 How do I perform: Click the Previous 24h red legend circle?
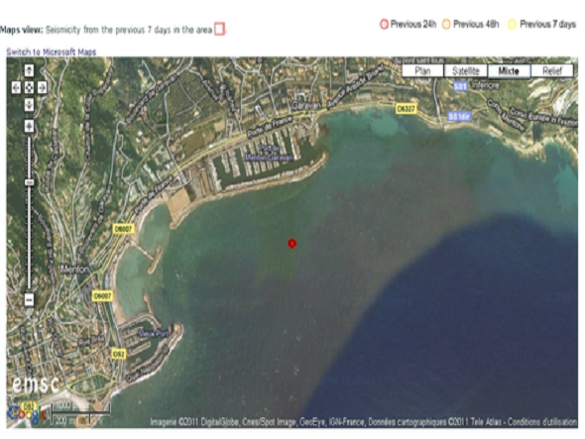click(x=384, y=24)
